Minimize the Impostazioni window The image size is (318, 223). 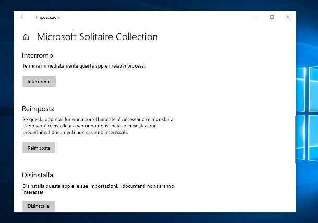[256, 17]
